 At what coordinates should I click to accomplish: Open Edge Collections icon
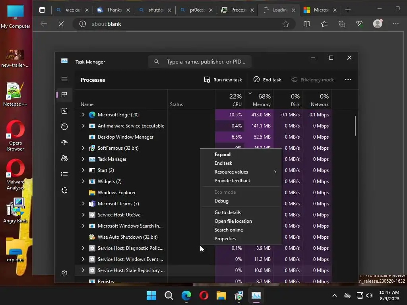[342, 24]
